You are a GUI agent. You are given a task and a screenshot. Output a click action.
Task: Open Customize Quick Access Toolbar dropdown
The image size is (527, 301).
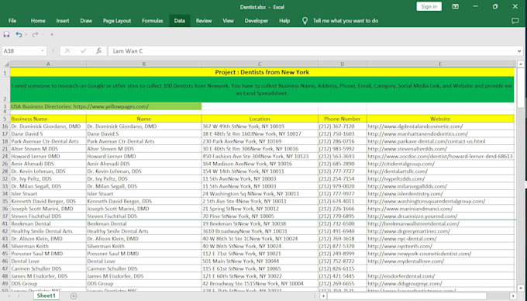(x=52, y=34)
